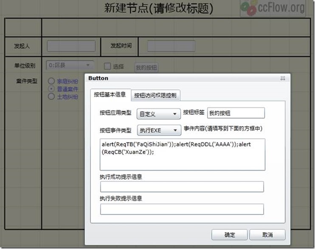Click 我的按钮 button in background form
This screenshot has height=249, width=315.
[146, 67]
